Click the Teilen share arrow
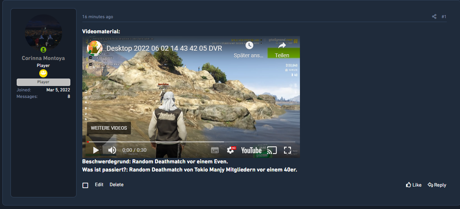 pyautogui.click(x=282, y=46)
